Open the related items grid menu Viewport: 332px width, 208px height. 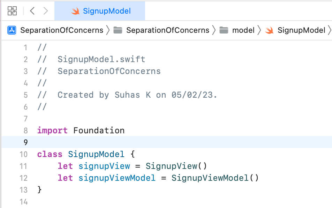12,11
